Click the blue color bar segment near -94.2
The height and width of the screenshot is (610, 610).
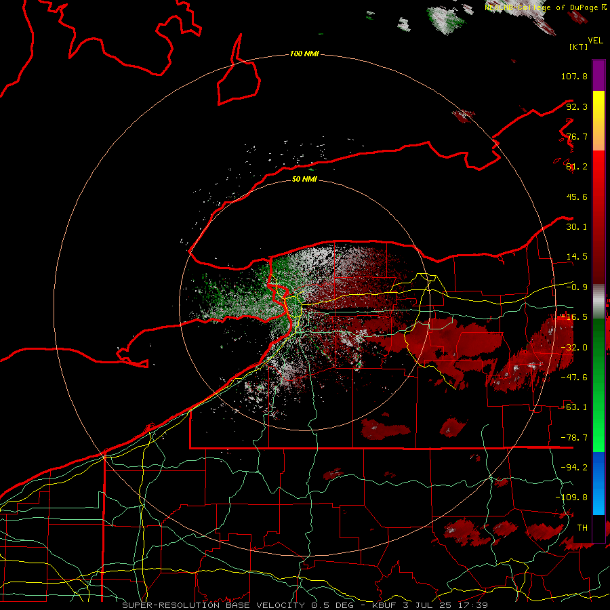coord(598,467)
